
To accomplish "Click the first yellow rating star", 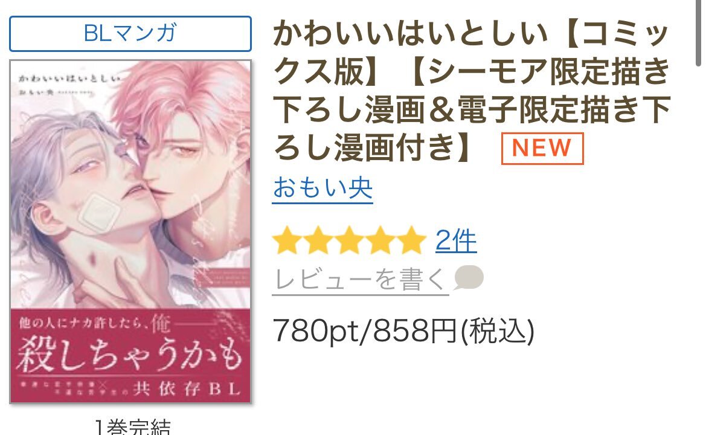I will pos(287,240).
